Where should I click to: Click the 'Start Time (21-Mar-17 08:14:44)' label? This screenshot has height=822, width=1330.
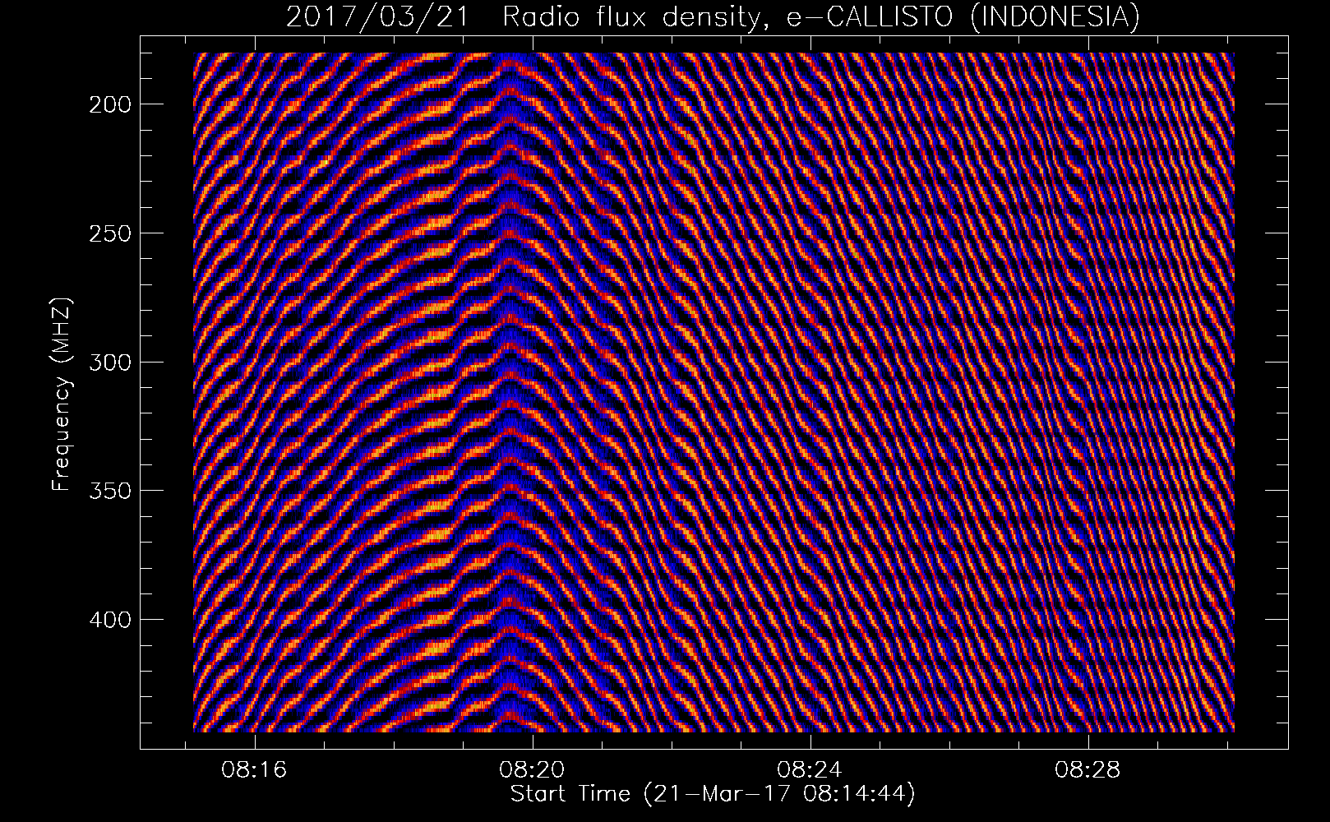[713, 794]
